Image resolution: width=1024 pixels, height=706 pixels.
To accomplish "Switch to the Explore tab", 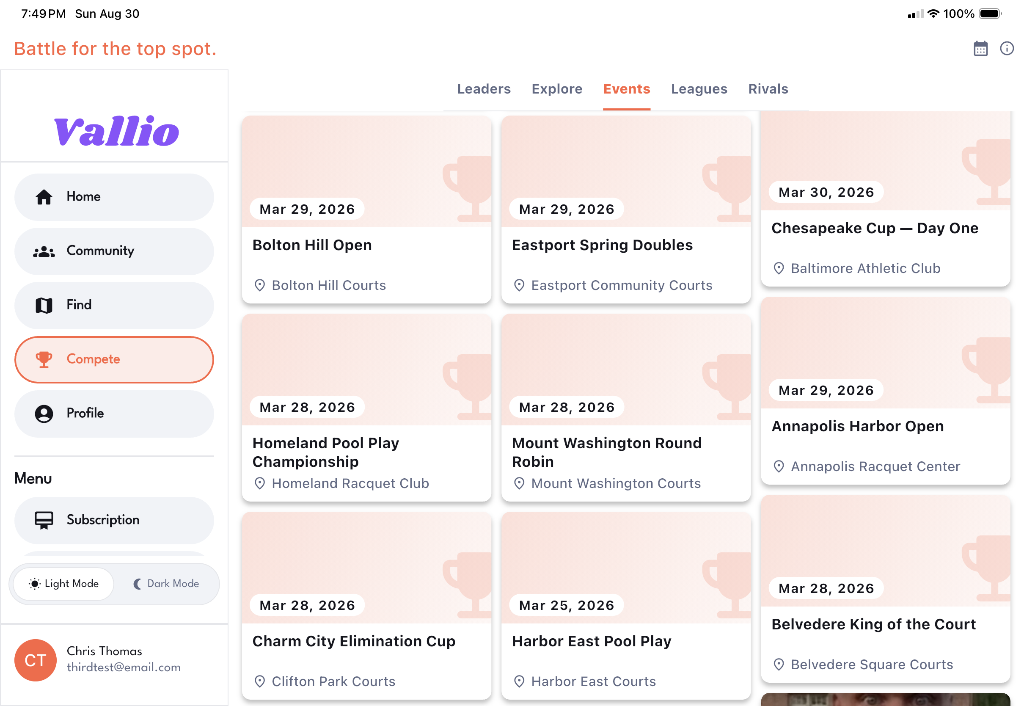I will (557, 89).
